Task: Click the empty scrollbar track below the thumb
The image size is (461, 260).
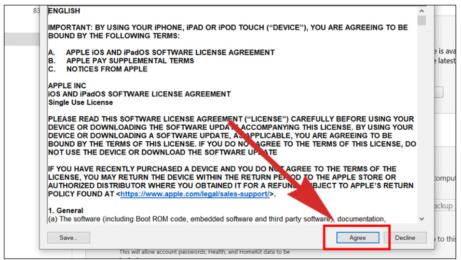Action: click(421, 121)
